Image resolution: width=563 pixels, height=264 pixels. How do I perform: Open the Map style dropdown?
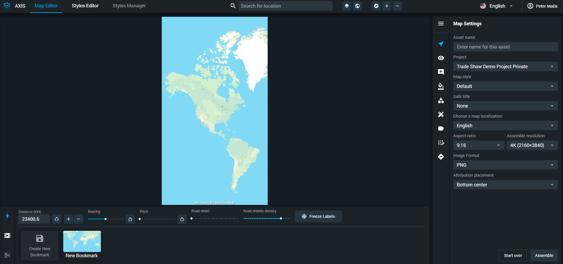point(505,86)
